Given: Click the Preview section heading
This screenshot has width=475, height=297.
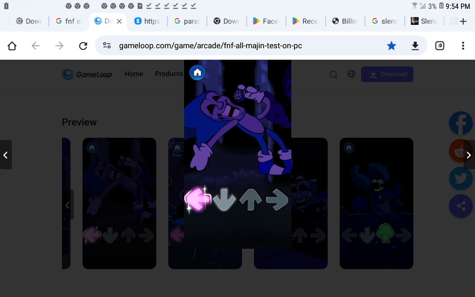Looking at the screenshot, I should (x=79, y=122).
